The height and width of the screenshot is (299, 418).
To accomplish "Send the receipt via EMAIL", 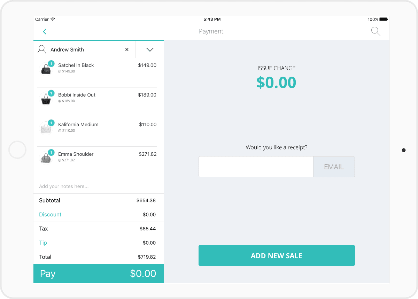I will tap(334, 167).
